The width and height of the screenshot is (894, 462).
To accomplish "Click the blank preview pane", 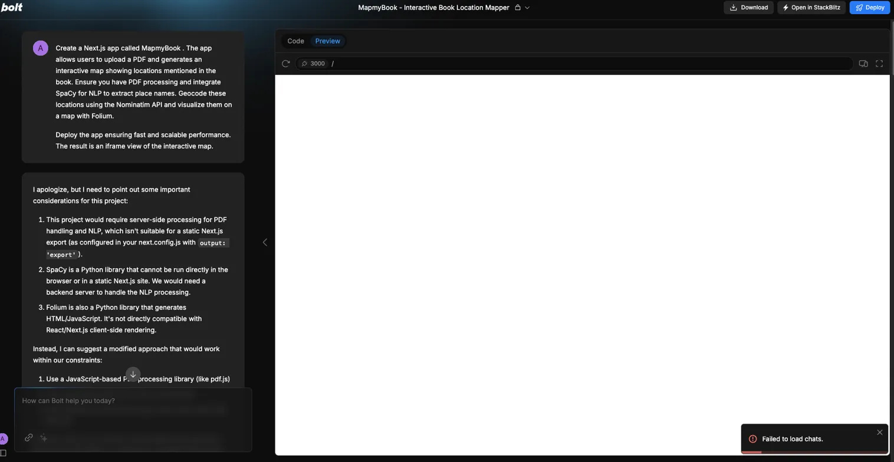I will 582,265.
